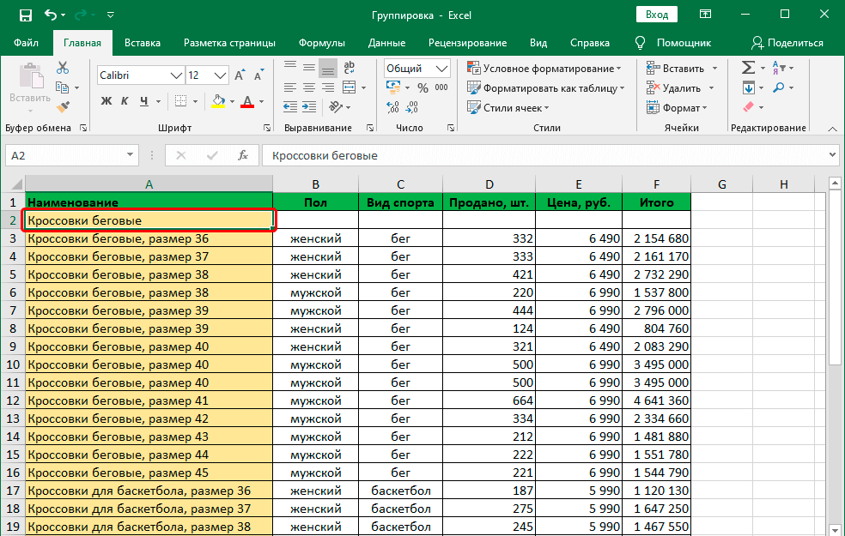Open the Помощник tell-me box
This screenshot has height=536, width=845.
[673, 43]
